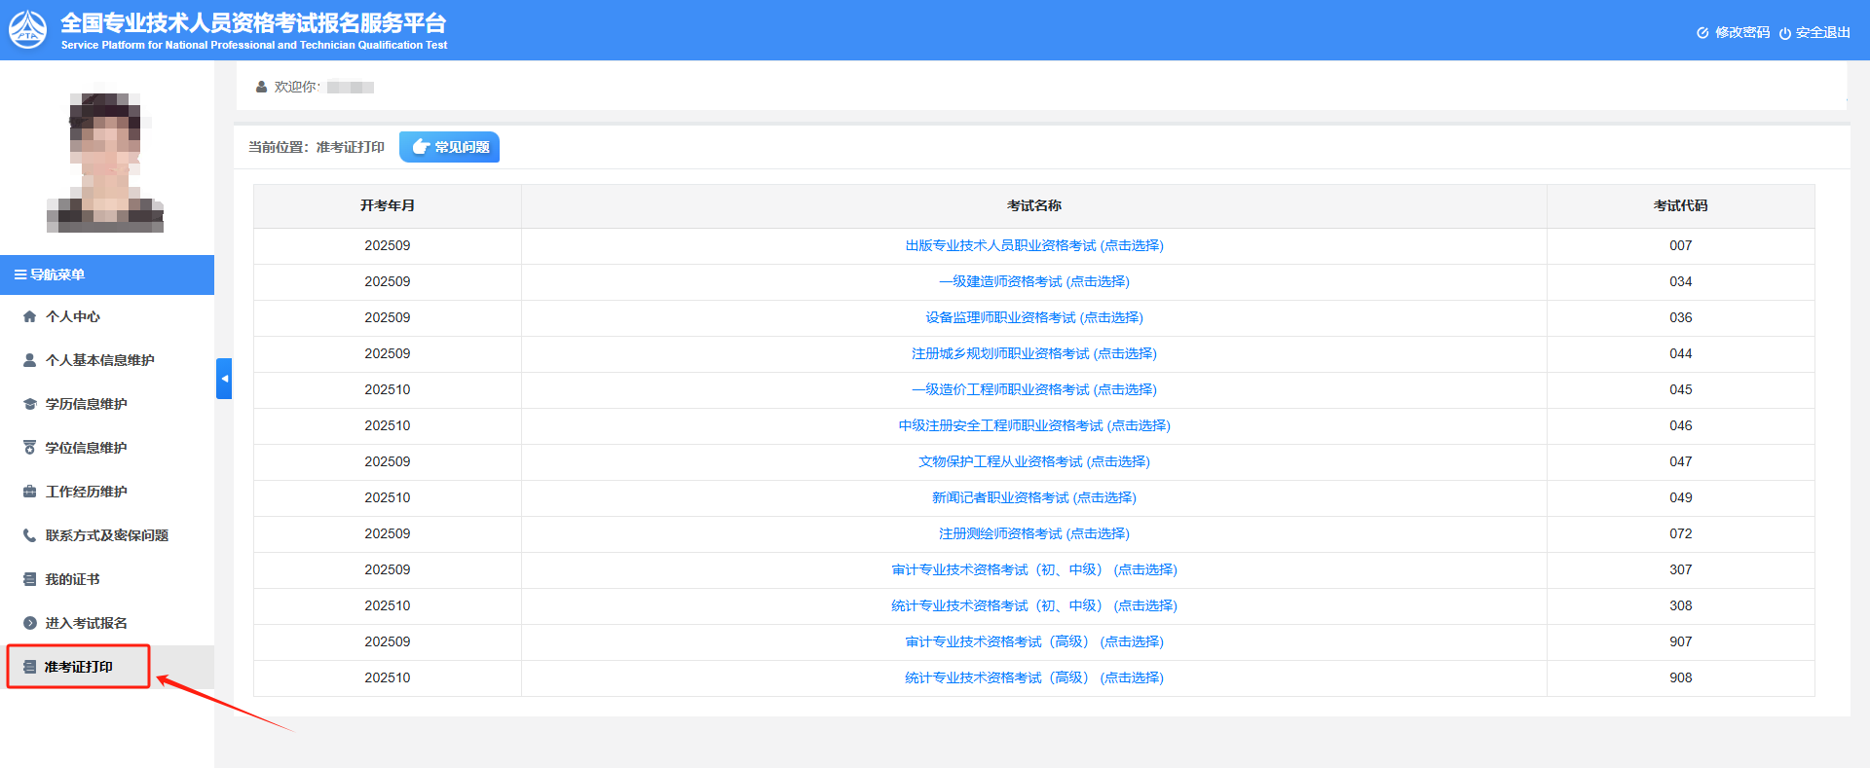Choose 统计专业技术资格考试 (高级) link
Viewport: 1870px width, 768px height.
pos(1033,677)
